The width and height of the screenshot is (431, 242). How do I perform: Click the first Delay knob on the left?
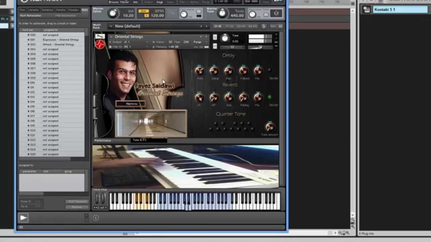point(199,71)
